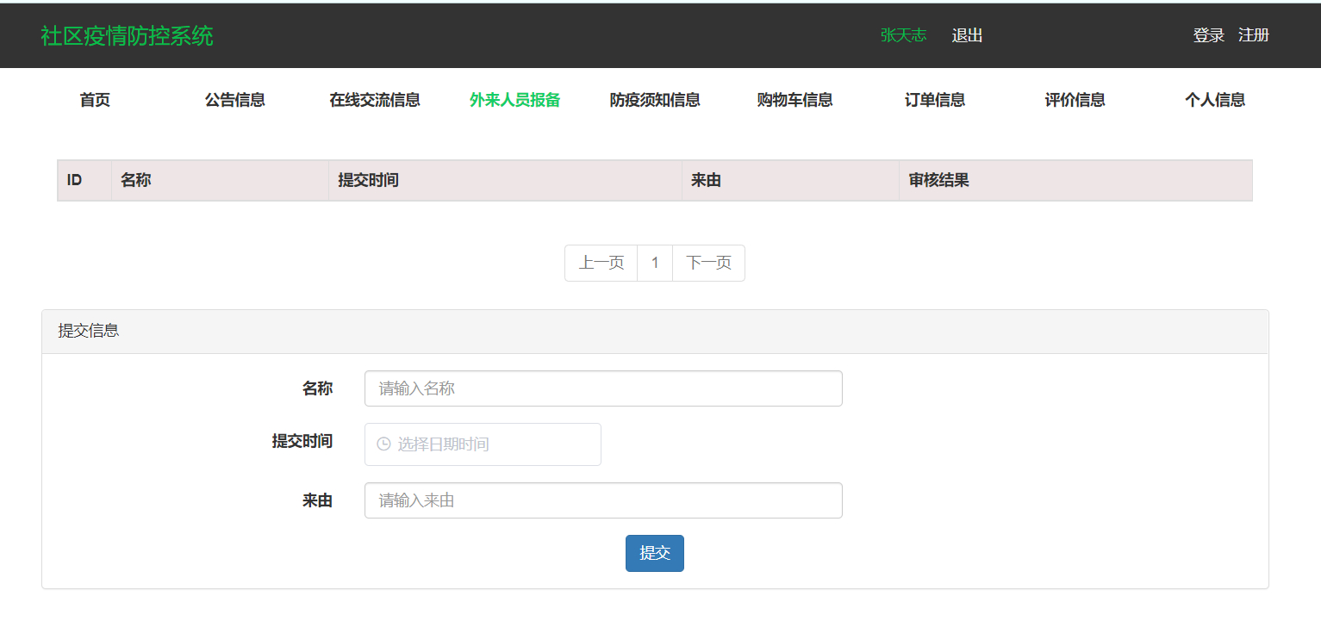The height and width of the screenshot is (621, 1321).
Task: Go to 订单信息 page
Action: point(935,100)
